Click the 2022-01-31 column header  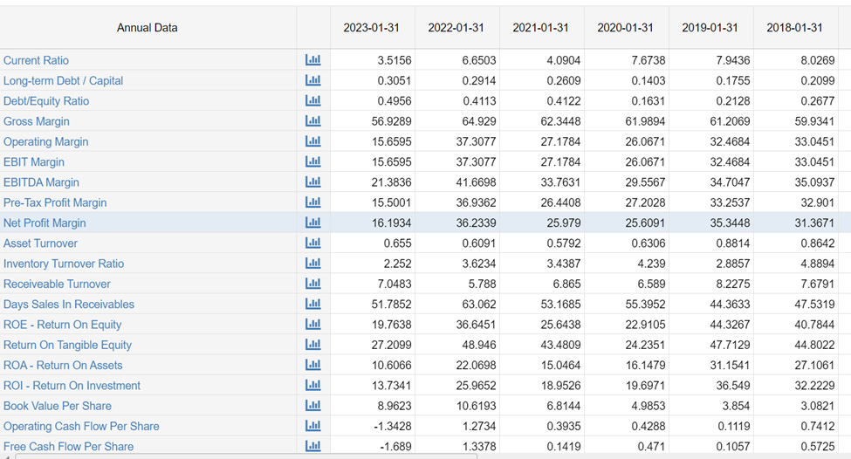click(x=456, y=28)
